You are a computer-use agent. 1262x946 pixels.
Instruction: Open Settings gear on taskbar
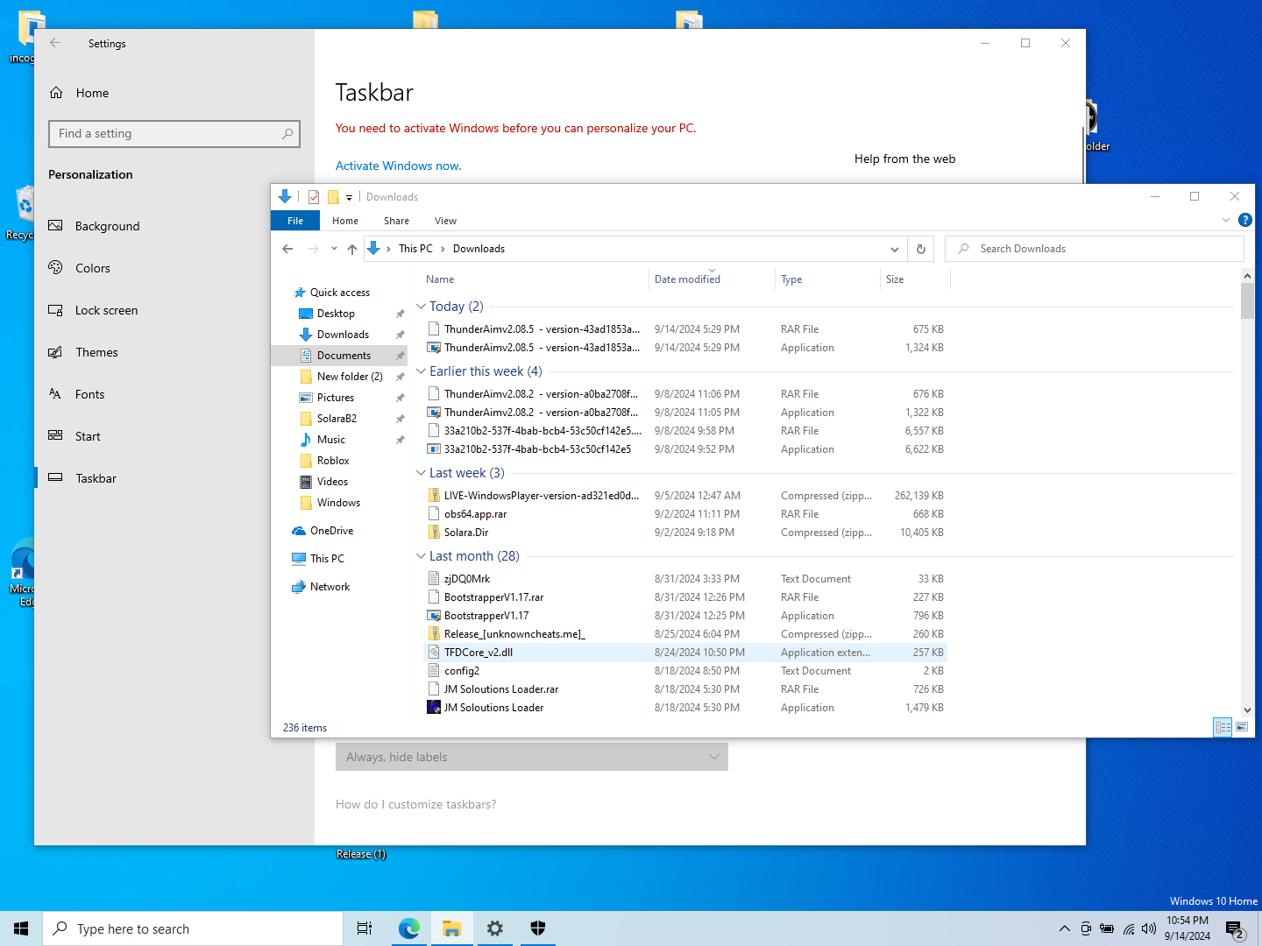[495, 928]
